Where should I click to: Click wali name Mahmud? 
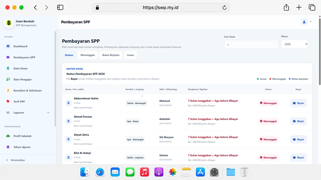165,101
